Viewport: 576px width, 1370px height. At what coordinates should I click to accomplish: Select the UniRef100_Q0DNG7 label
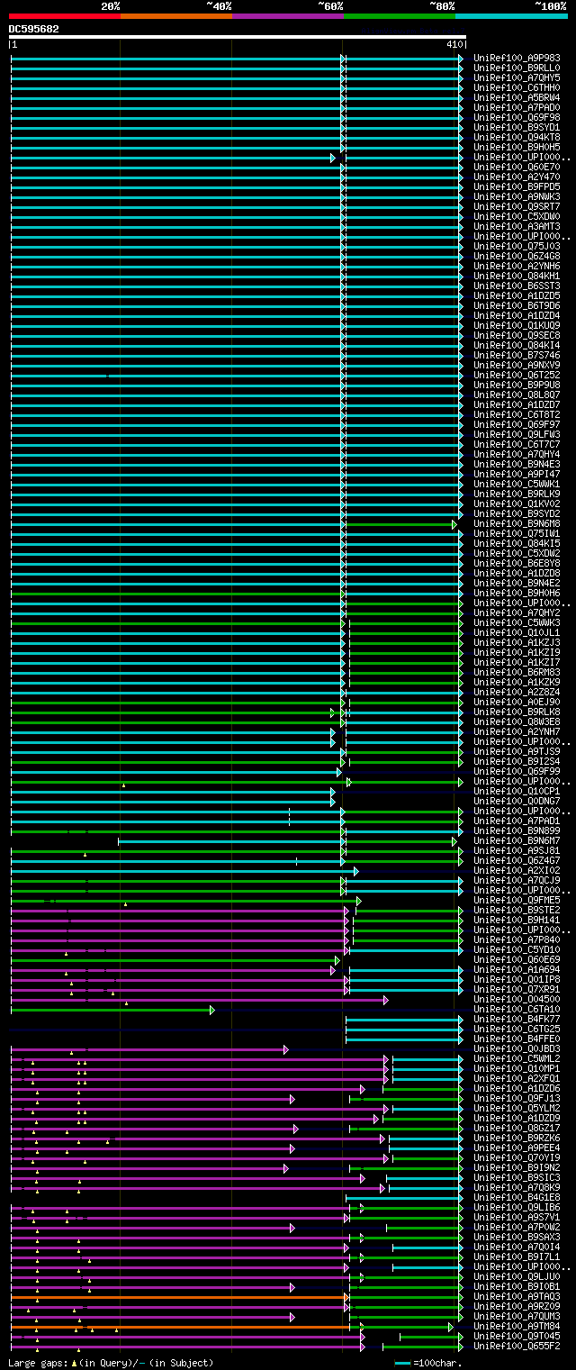pos(518,801)
